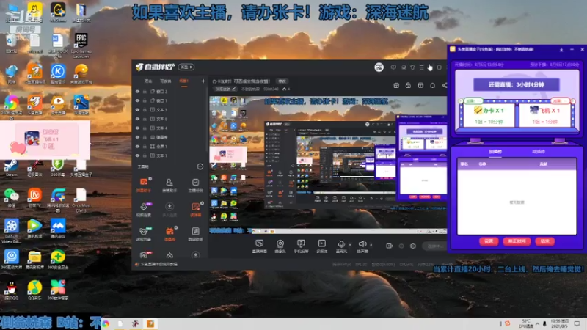Switch to the orange 场景1 scene tab

pyautogui.click(x=184, y=81)
